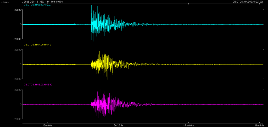Click the 15m40.0s time axis label
The image size is (268, 127).
coord(188,125)
